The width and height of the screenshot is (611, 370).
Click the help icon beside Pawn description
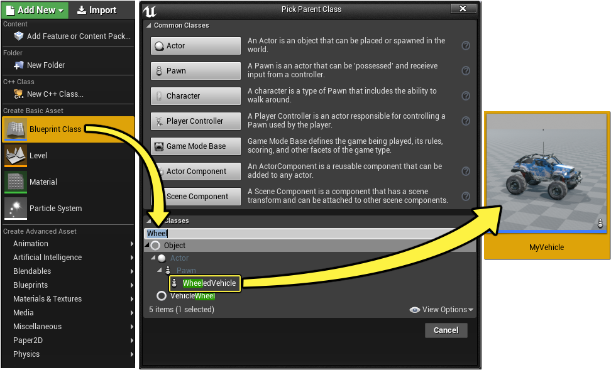click(466, 71)
